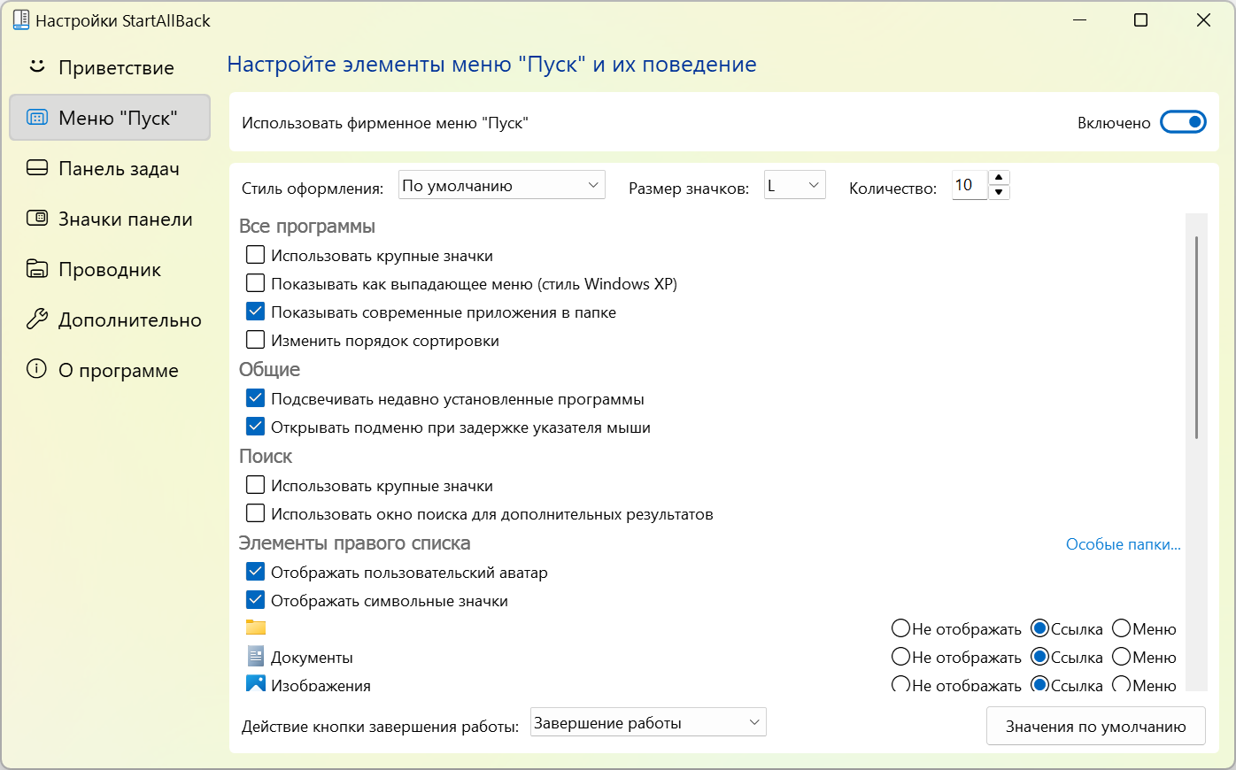Open the Стиль оформления dropdown
The image size is (1236, 770).
502,185
